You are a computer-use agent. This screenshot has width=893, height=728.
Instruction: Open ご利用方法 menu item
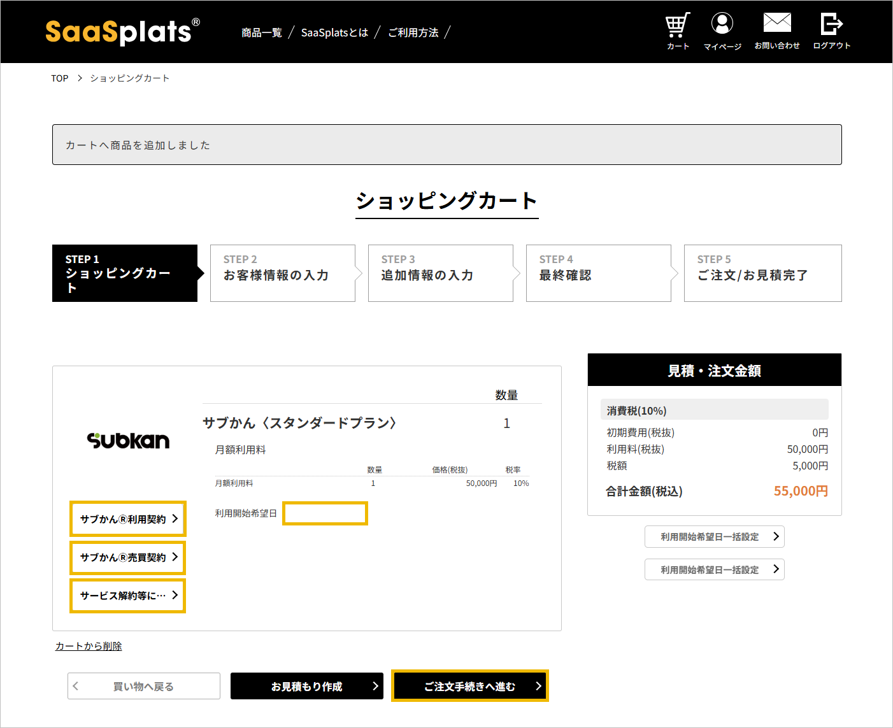pos(413,32)
